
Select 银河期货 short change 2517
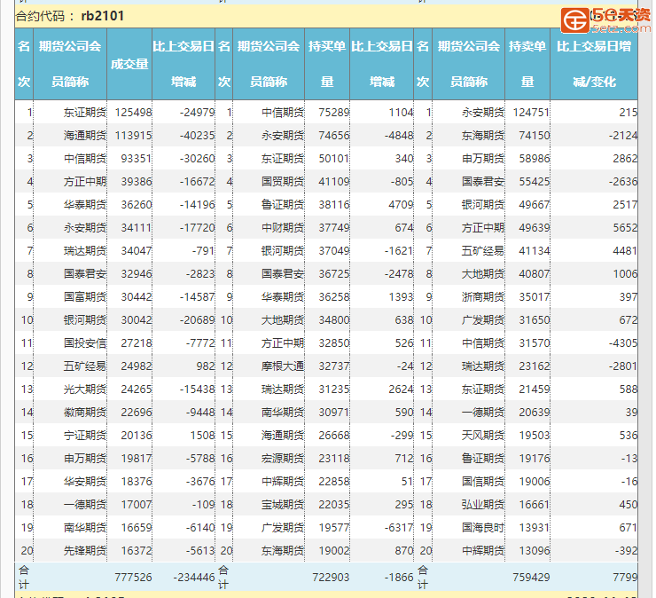(626, 204)
